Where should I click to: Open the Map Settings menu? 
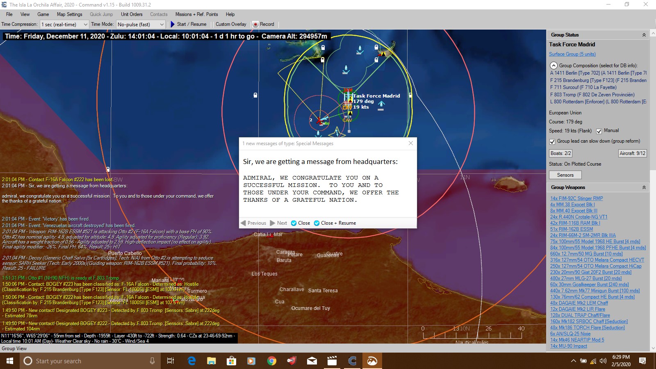69,14
